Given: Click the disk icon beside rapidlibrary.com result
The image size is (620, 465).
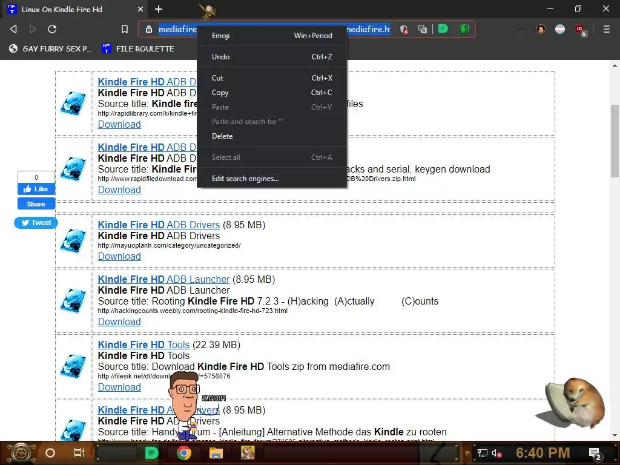Looking at the screenshot, I should pyautogui.click(x=73, y=104).
